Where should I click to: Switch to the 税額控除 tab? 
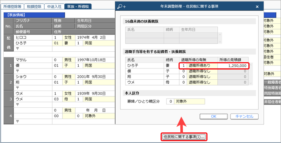(34, 7)
